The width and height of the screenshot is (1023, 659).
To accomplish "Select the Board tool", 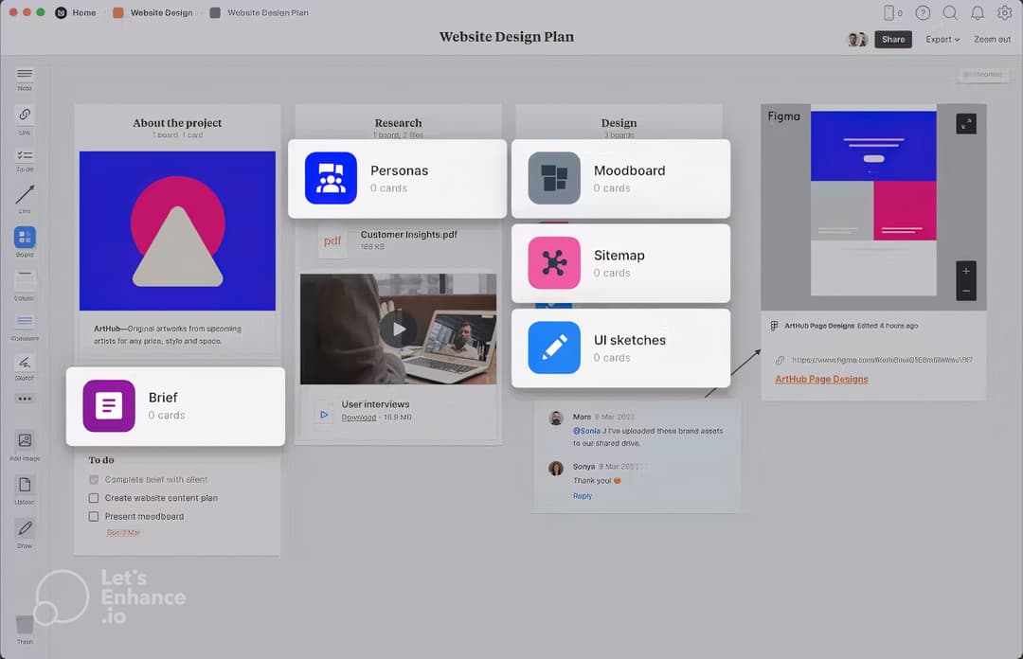I will (x=25, y=239).
